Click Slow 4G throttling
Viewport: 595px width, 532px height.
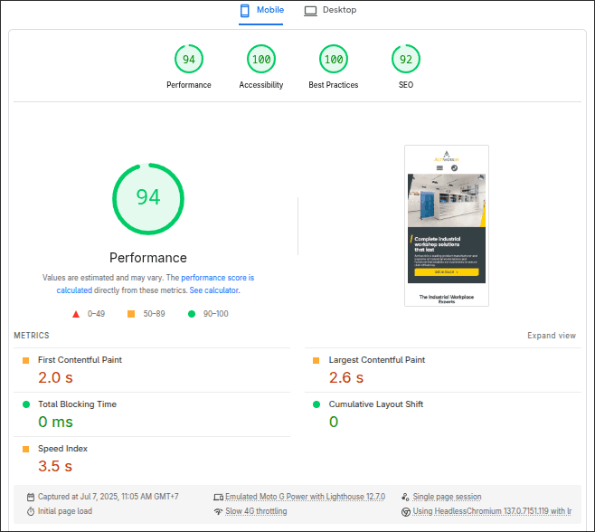[x=256, y=511]
